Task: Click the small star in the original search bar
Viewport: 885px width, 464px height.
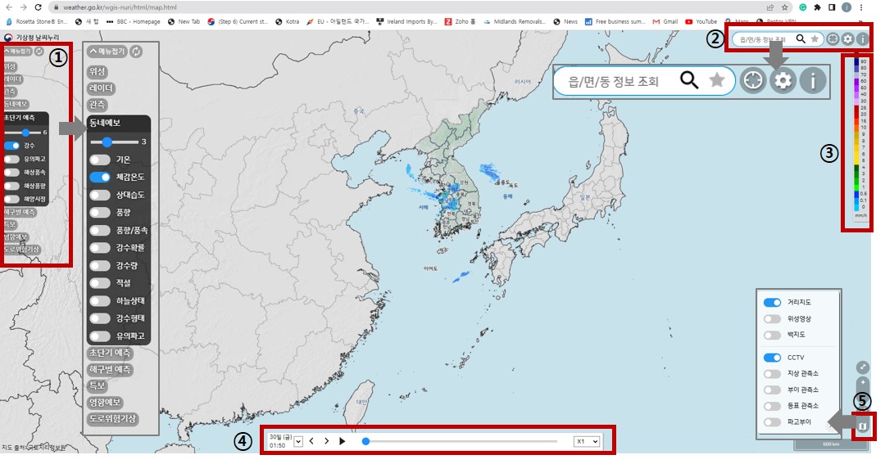Action: tap(815, 39)
